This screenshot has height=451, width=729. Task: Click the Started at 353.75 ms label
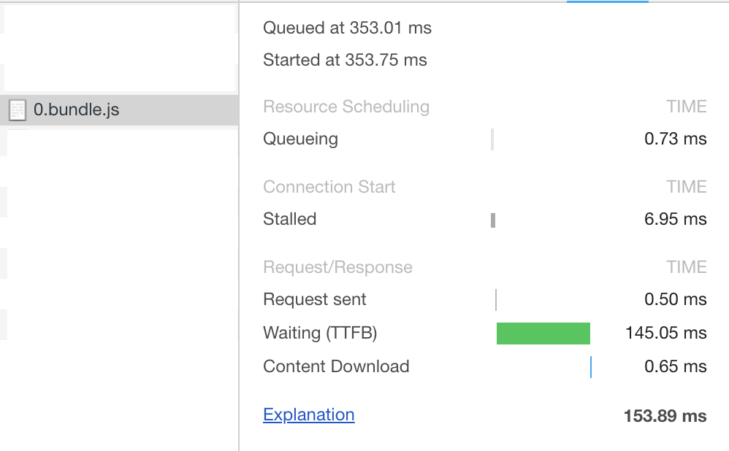pyautogui.click(x=345, y=60)
